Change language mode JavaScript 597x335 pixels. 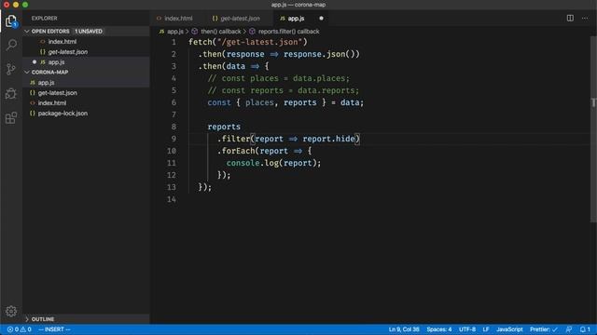(x=509, y=329)
